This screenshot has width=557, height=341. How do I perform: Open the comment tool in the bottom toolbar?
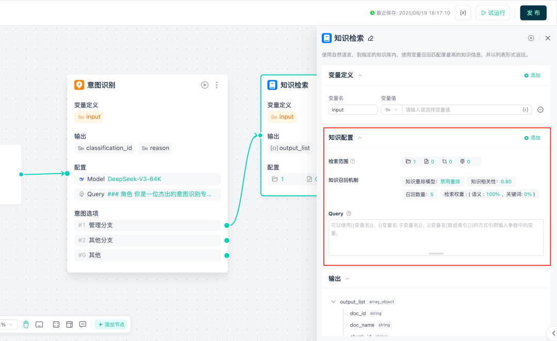click(83, 325)
